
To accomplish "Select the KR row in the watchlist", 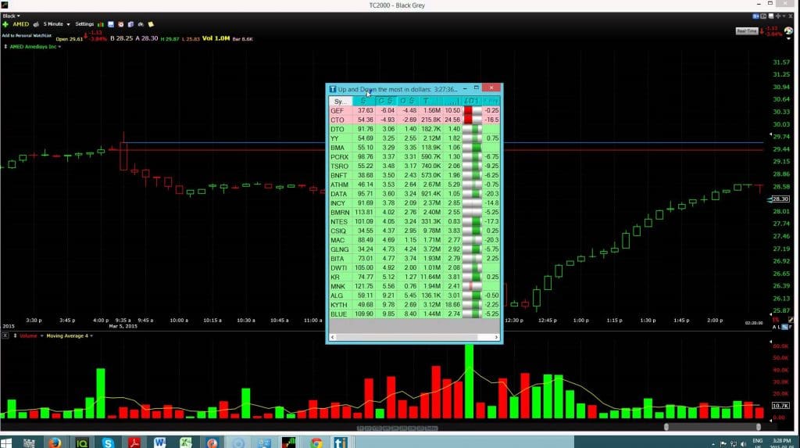I will (x=414, y=277).
